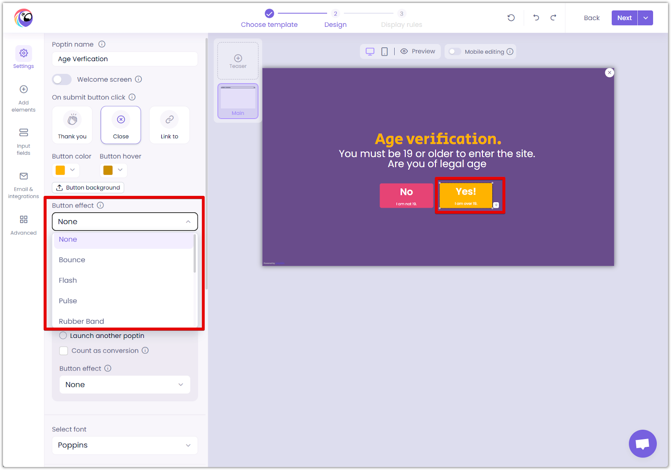Check the Count as conversion checkbox
671x470 pixels.
(64, 351)
